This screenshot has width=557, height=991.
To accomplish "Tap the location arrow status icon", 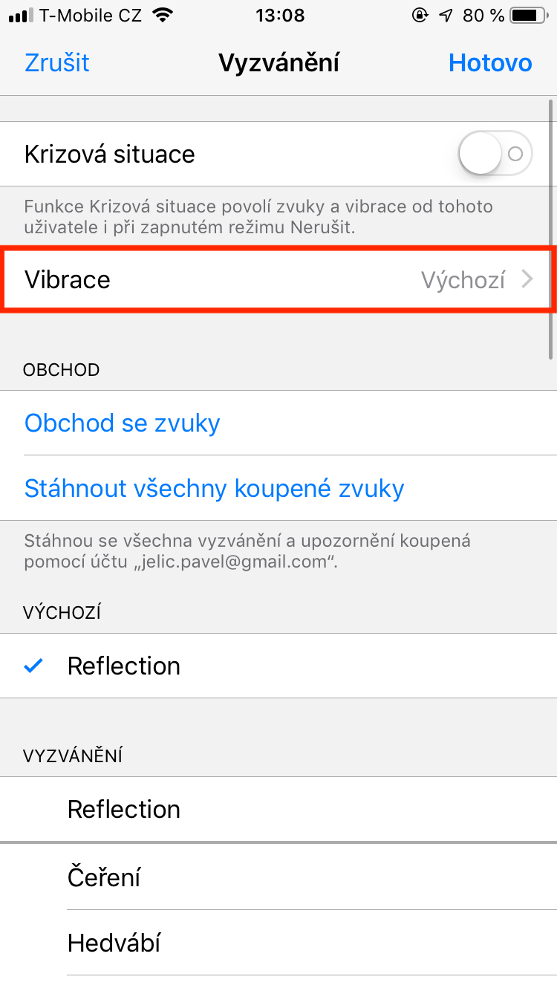I will (446, 15).
